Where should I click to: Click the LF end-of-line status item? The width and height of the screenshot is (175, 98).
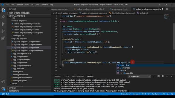pyautogui.click(x=149, y=94)
